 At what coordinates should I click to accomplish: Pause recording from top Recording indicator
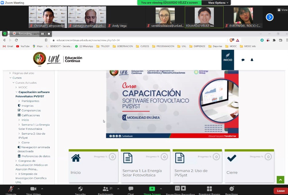click(x=43, y=34)
